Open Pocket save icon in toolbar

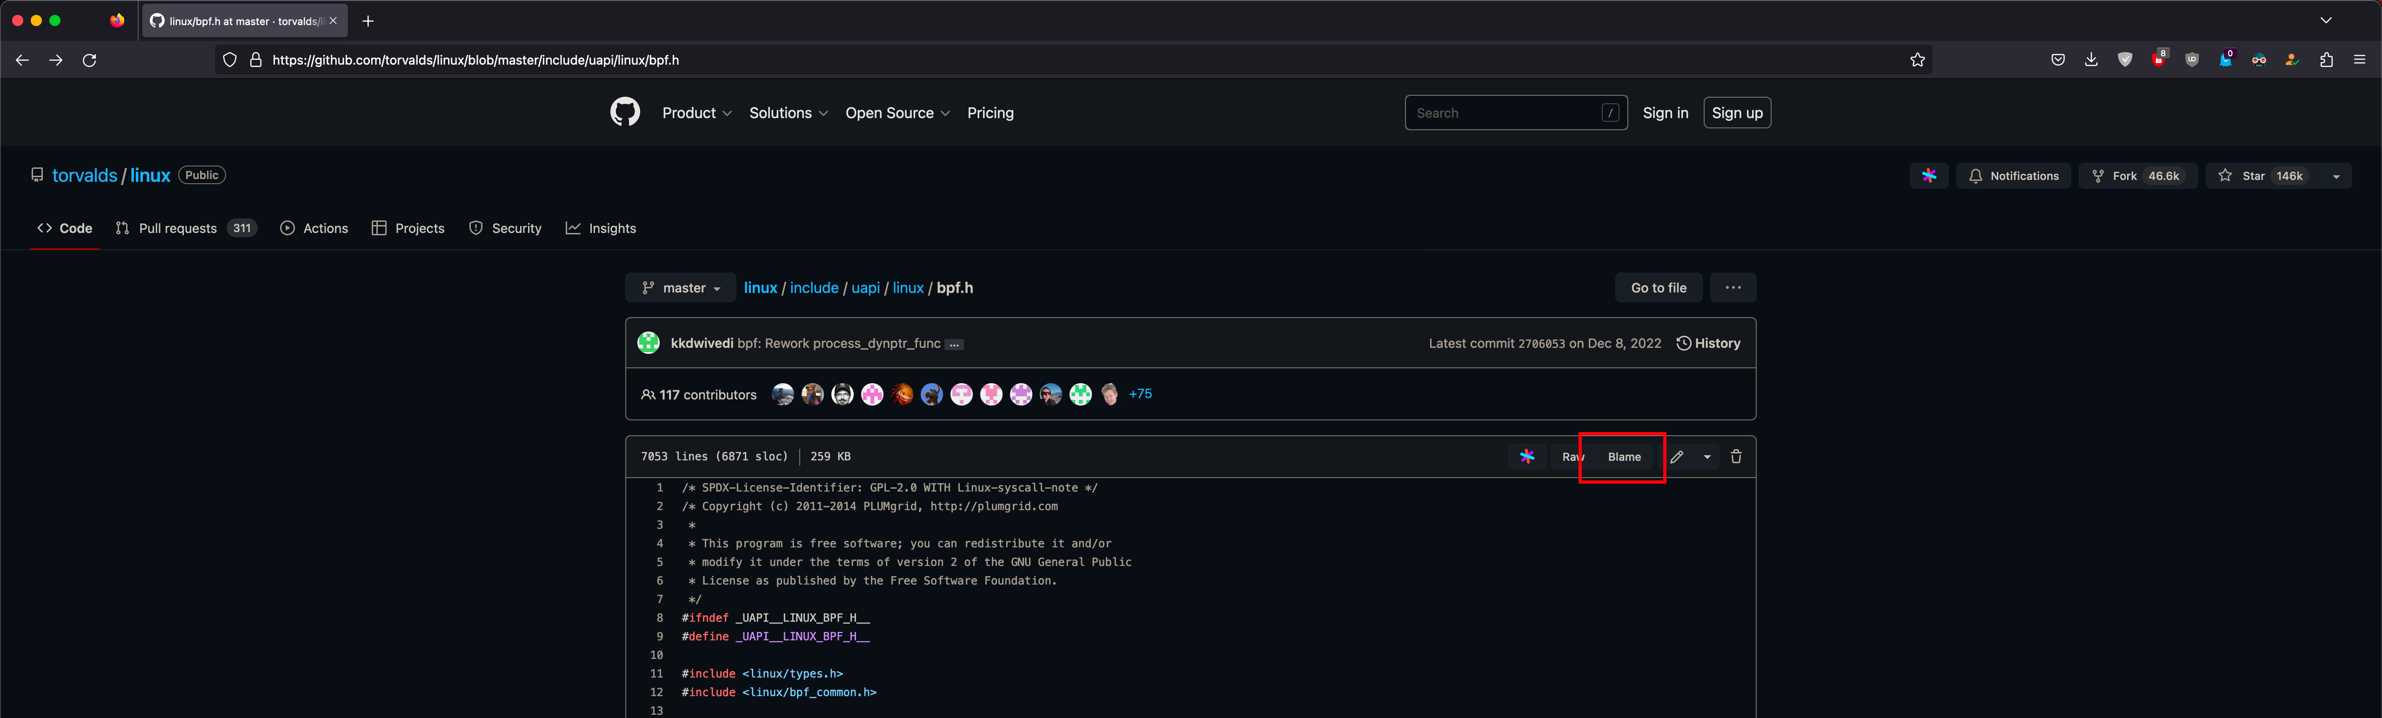2057,60
